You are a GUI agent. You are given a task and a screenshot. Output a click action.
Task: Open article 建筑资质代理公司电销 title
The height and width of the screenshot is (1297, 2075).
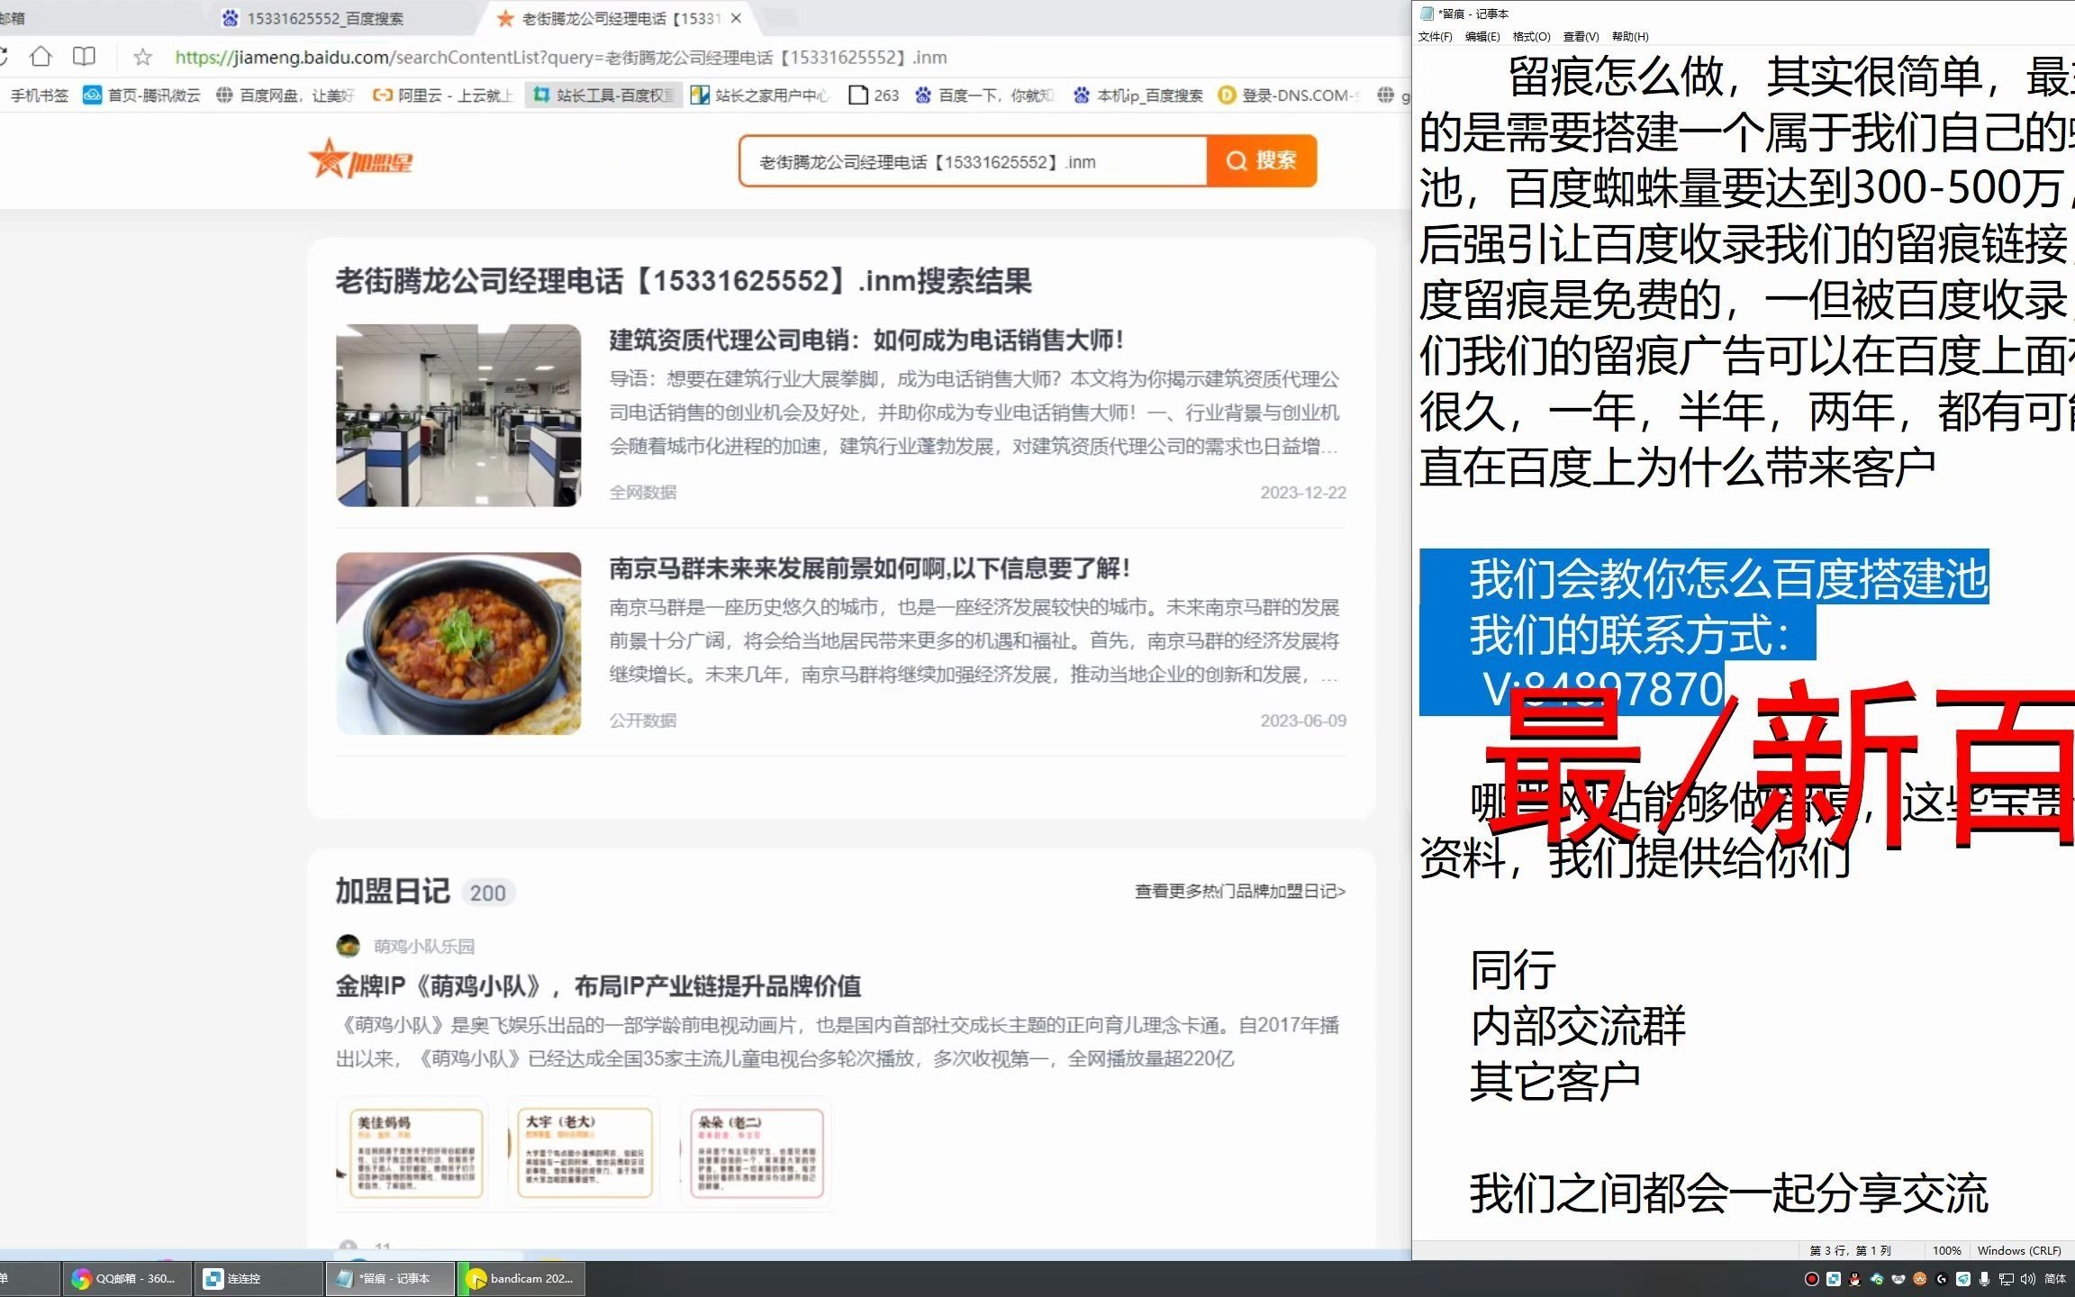[x=866, y=340]
